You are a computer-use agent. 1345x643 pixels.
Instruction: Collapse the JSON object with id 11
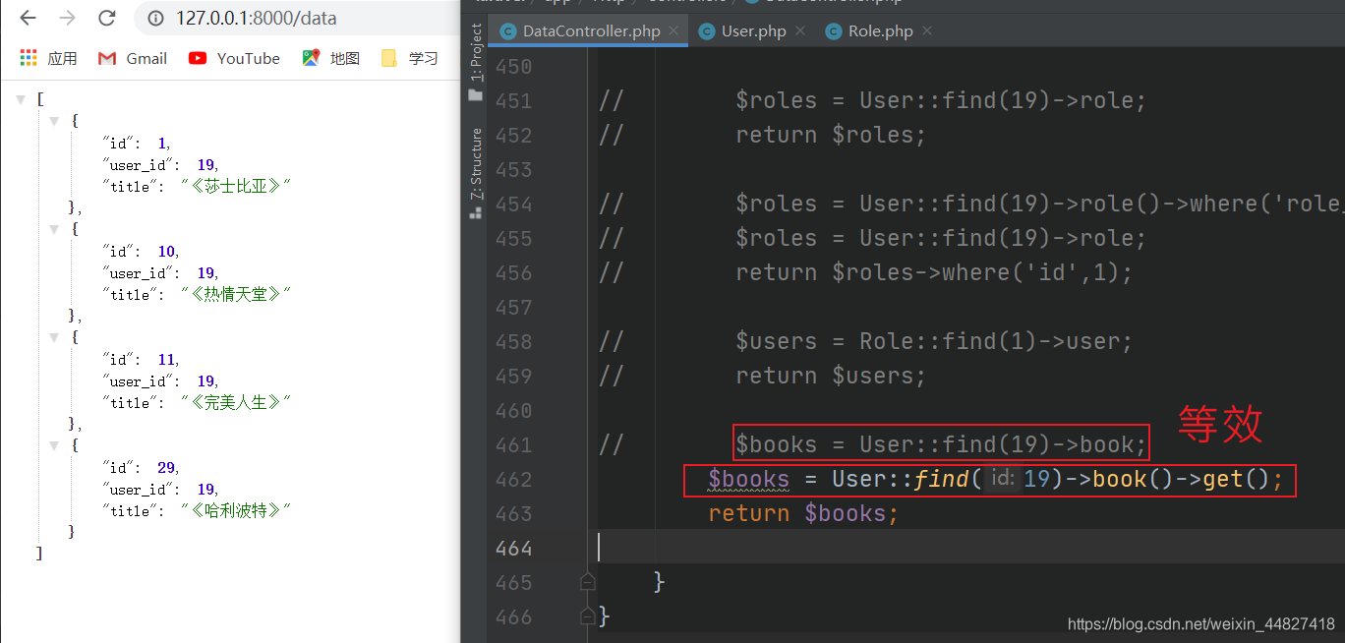pos(55,337)
